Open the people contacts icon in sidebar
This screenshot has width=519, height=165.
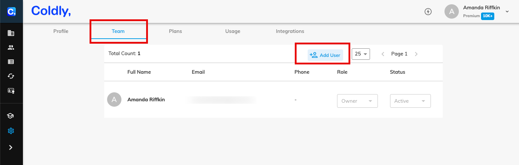(11, 48)
